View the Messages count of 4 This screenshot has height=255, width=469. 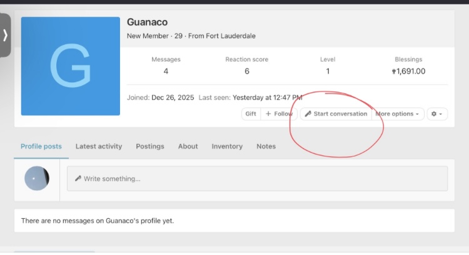click(166, 71)
